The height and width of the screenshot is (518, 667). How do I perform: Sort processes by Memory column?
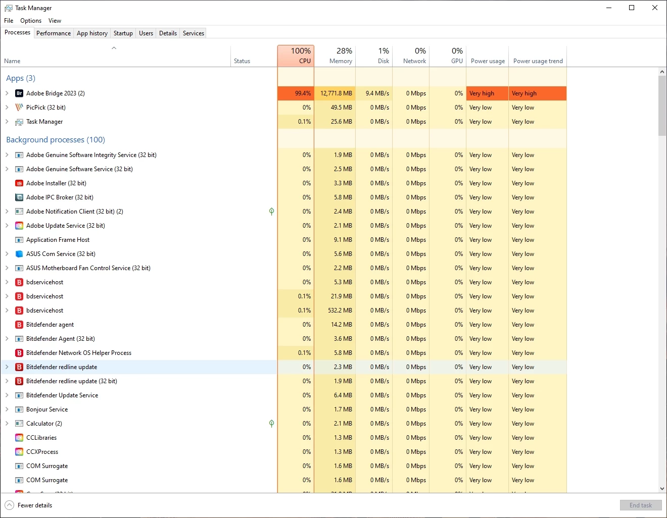(335, 56)
